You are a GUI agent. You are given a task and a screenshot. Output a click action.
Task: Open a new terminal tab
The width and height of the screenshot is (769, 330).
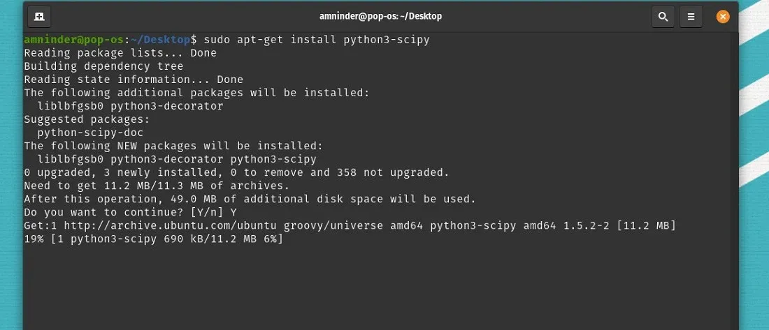[39, 17]
